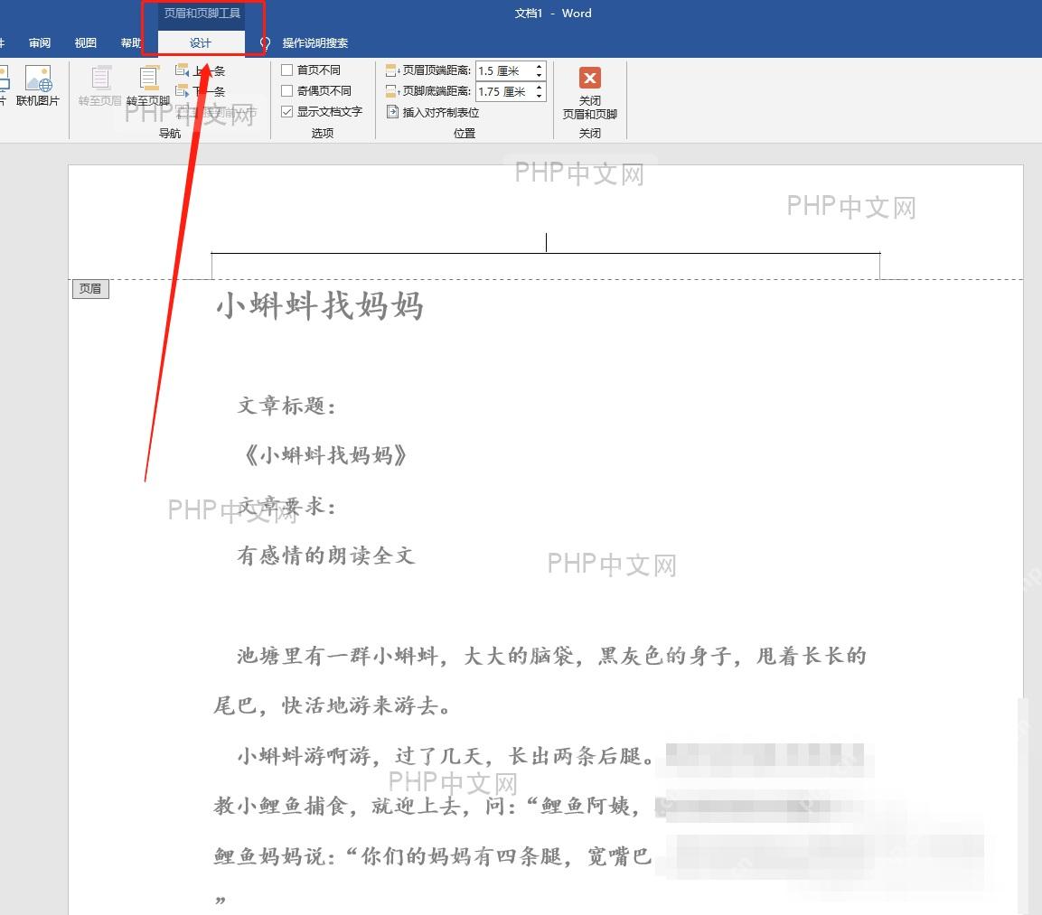Increase 页脚底端距离 with up arrow
1042x915 pixels.
[x=539, y=87]
